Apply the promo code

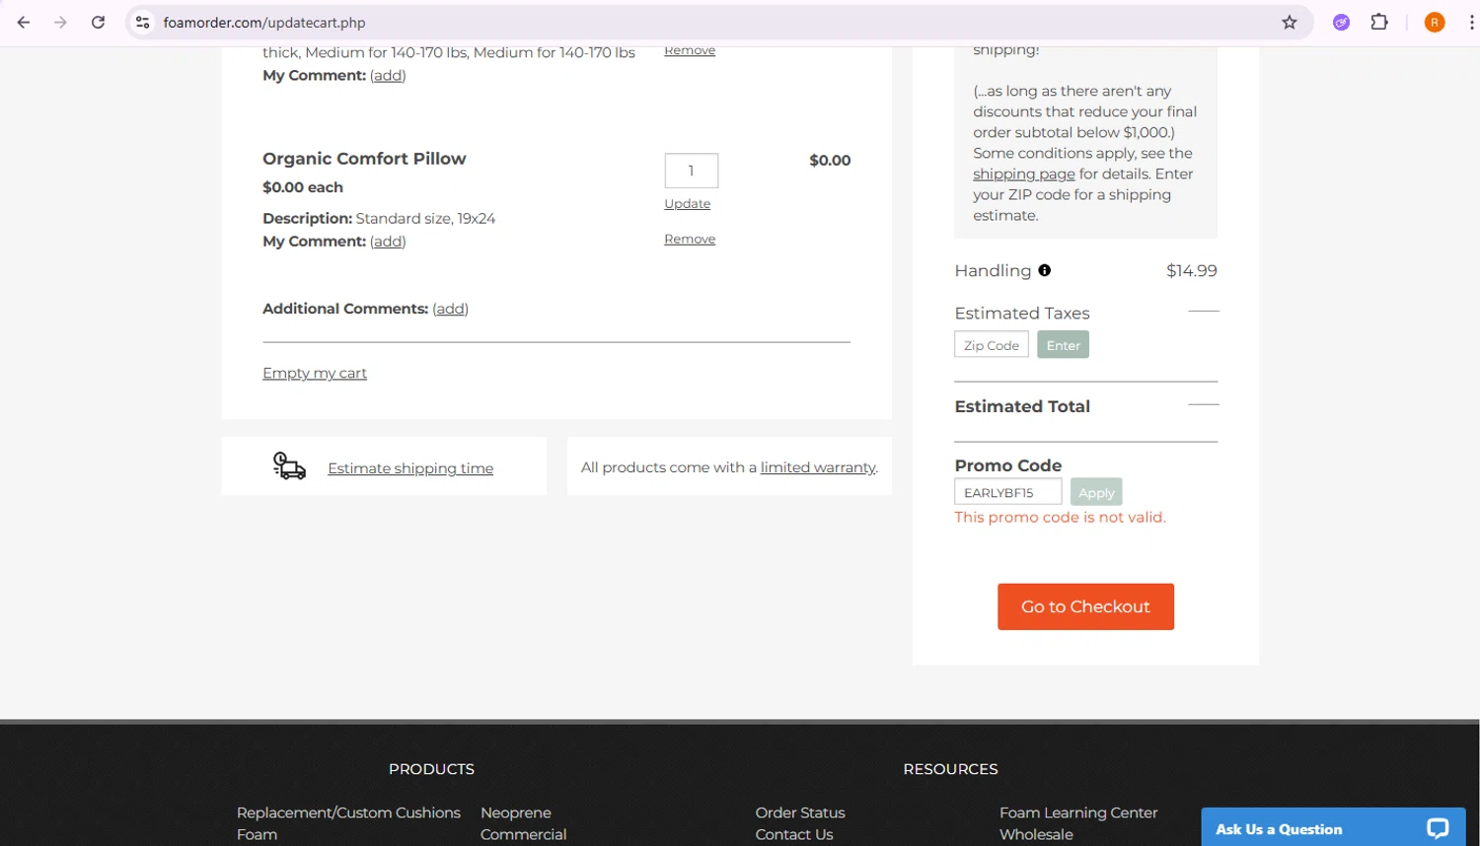[1096, 492]
